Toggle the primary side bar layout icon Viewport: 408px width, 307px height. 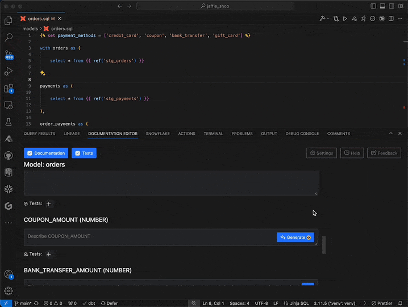click(373, 6)
